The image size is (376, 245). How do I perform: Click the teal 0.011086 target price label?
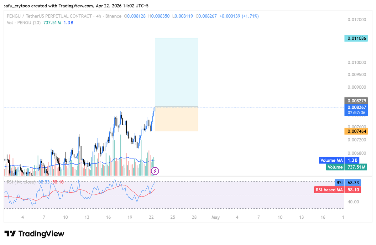(x=356, y=38)
